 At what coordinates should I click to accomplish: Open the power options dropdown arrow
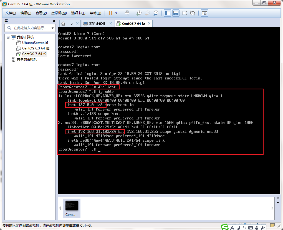[117, 13]
